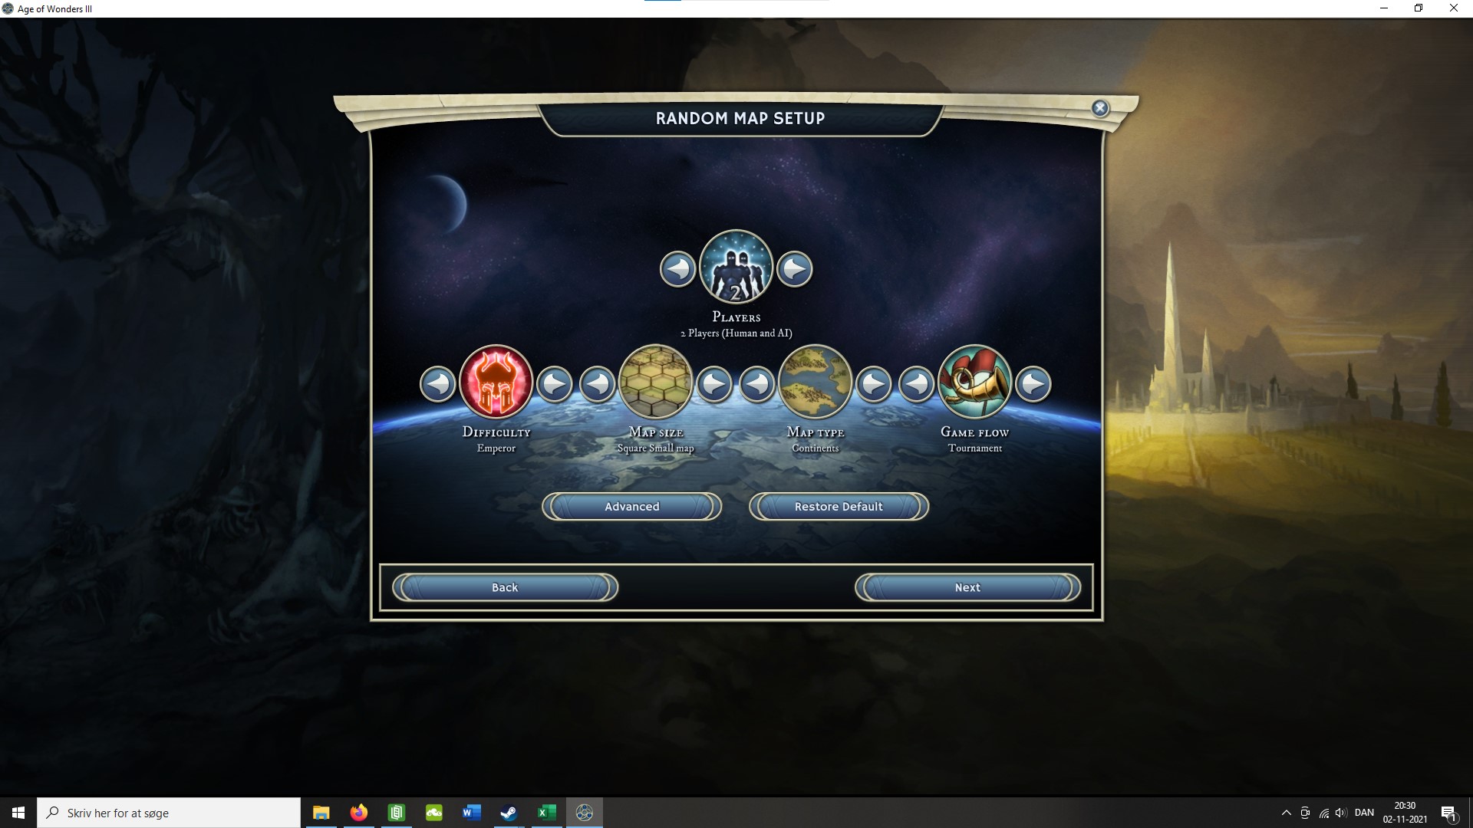Open the green cloud app in taskbar
This screenshot has height=828, width=1473.
coord(433,813)
